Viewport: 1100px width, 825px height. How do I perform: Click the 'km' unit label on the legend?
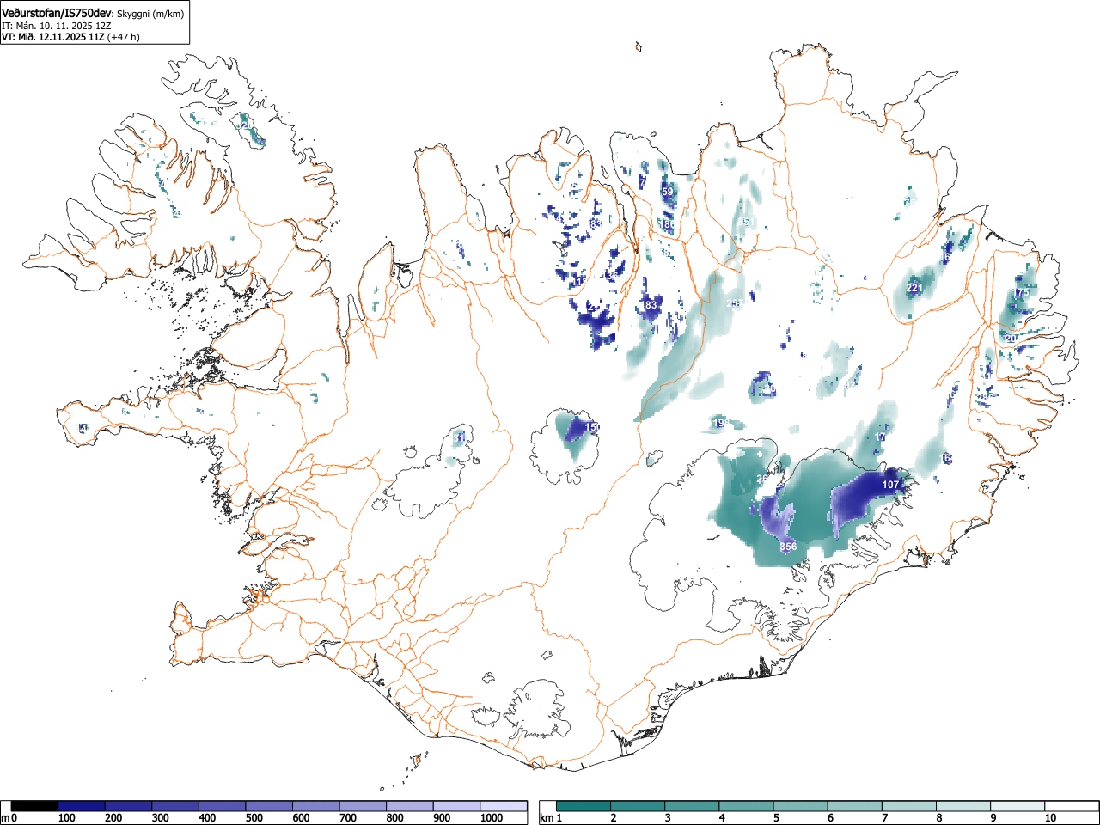click(x=547, y=818)
